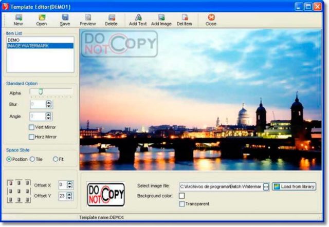Anchor watermark to top-center grid position
This screenshot has width=329, height=227.
point(19,183)
